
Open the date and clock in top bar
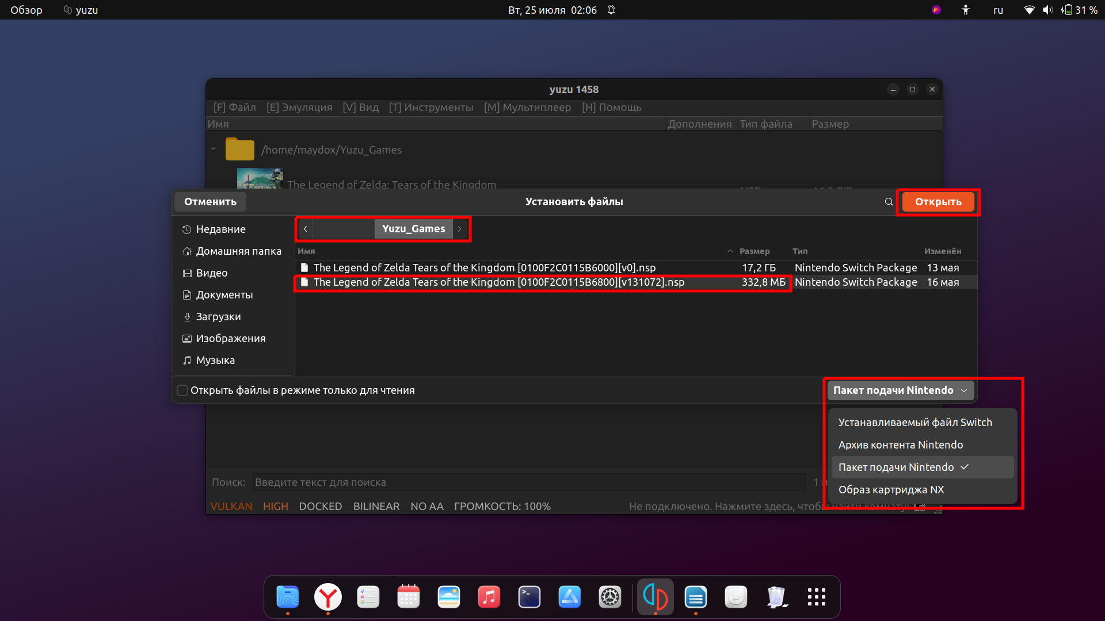tap(552, 10)
